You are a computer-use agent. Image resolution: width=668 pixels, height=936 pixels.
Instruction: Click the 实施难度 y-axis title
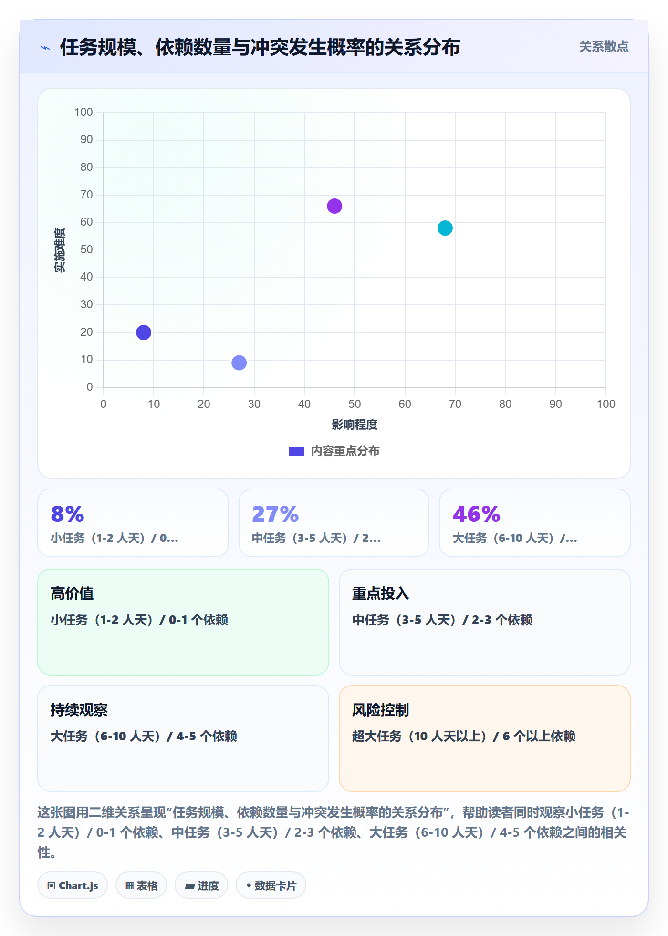pos(60,250)
